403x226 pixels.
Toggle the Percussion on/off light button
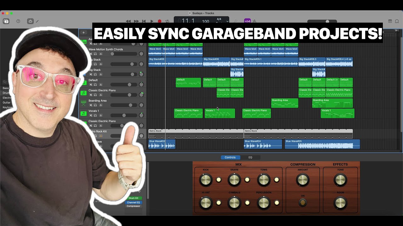[277, 203]
